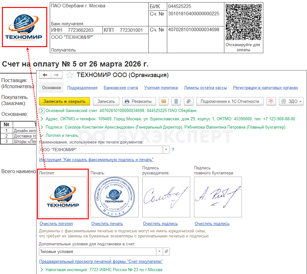The width and height of the screenshot is (307, 274).
Task: Open the ЭДО dropdown menu
Action: point(291,101)
